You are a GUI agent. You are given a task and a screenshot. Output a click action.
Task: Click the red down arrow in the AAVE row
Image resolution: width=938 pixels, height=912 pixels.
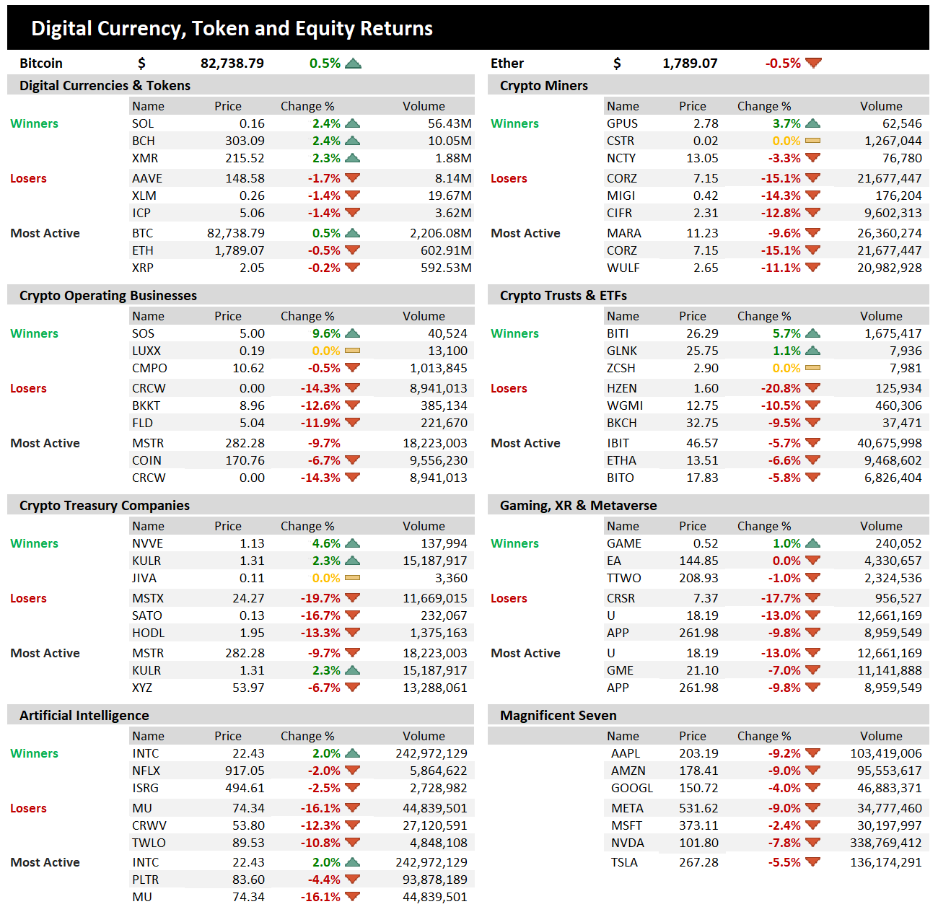pos(352,177)
